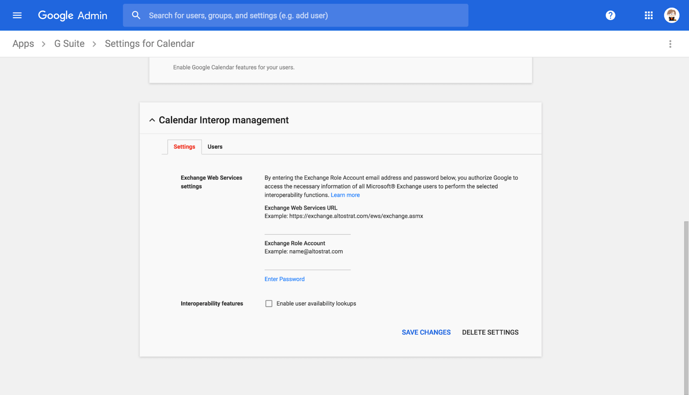Open the Google apps grid launcher
The height and width of the screenshot is (395, 689).
[x=649, y=15]
